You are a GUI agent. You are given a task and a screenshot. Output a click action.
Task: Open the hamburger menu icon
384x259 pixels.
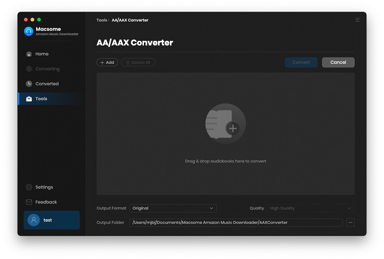coord(357,20)
